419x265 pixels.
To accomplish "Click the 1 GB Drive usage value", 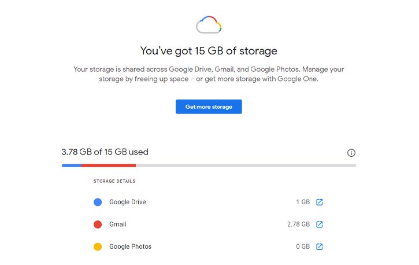I will pos(303,202).
